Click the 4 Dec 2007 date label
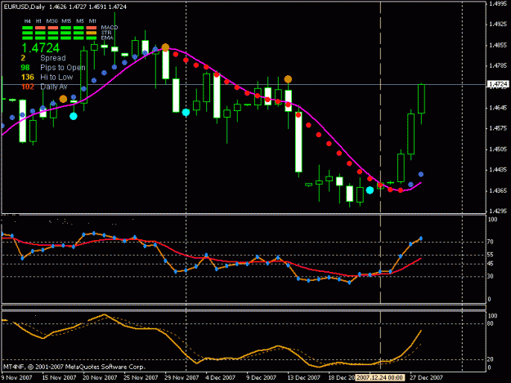The height and width of the screenshot is (383, 511). click(x=220, y=377)
